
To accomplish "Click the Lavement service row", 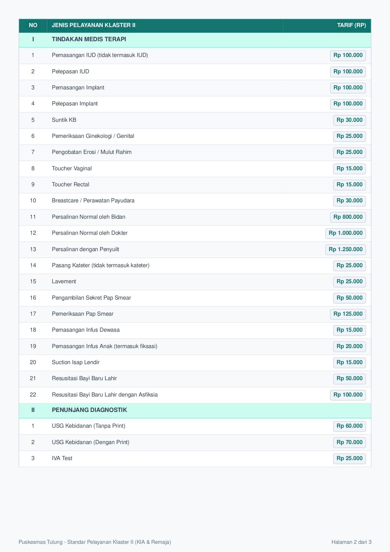I will (195, 282).
